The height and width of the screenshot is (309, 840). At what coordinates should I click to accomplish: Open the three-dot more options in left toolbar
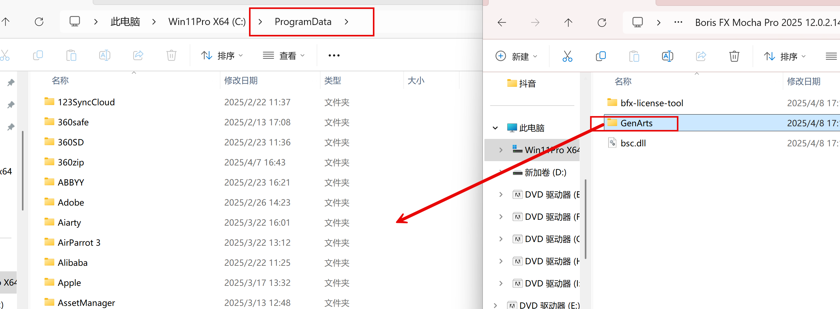tap(334, 56)
